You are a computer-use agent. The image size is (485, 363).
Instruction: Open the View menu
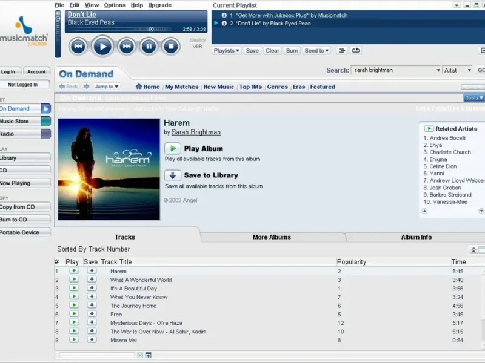[92, 5]
